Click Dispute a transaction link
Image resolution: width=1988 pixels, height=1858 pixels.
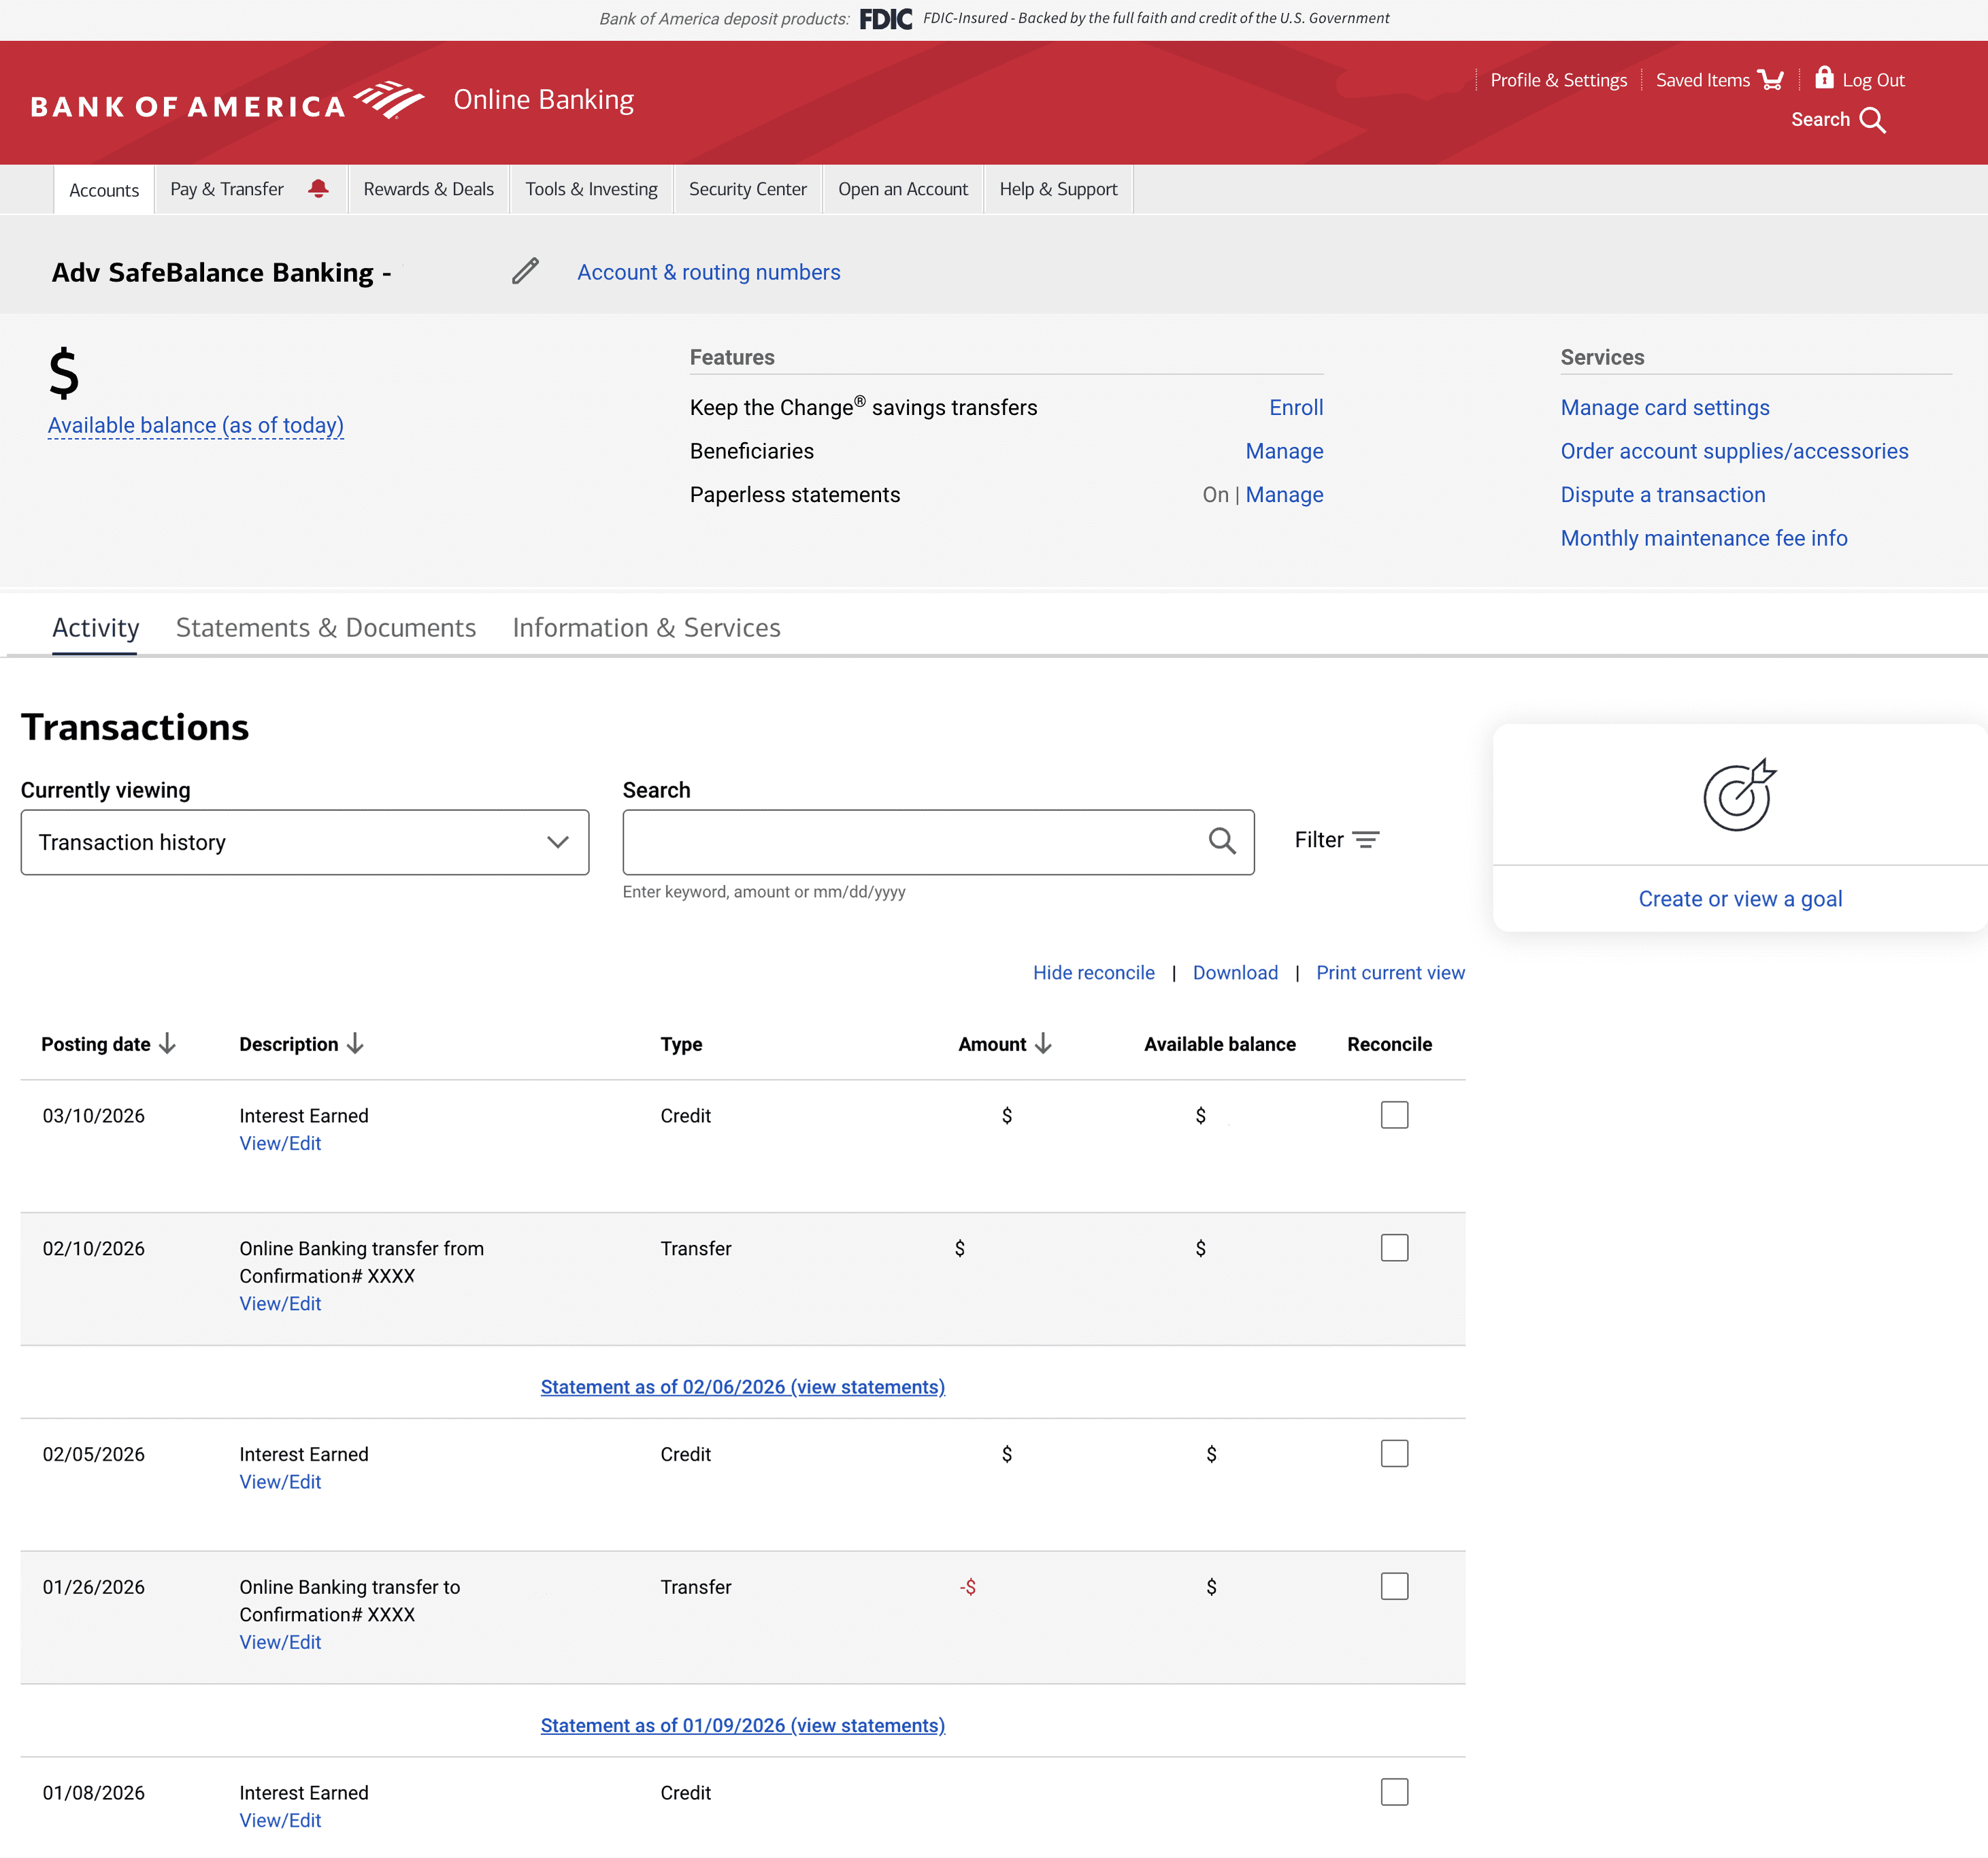pyautogui.click(x=1662, y=494)
